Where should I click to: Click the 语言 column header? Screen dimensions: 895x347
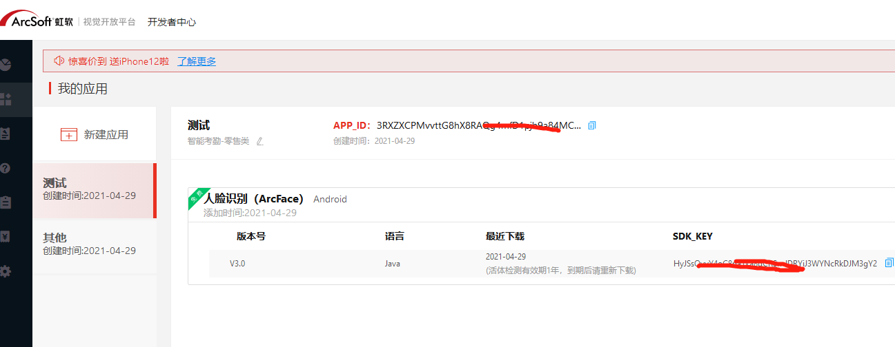tap(395, 236)
